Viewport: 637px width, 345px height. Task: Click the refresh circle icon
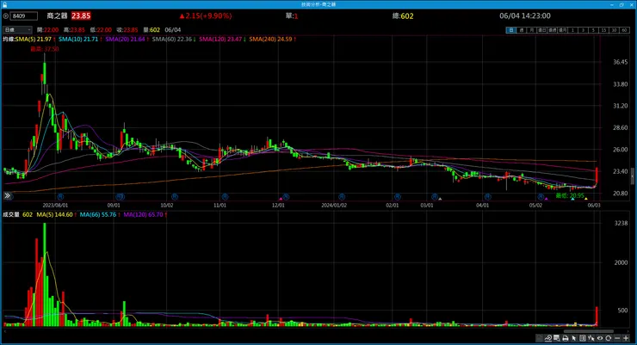[x=608, y=338]
